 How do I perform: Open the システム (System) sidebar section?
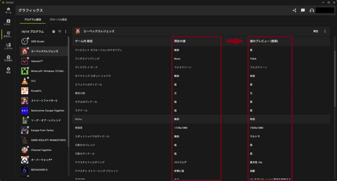8,46
